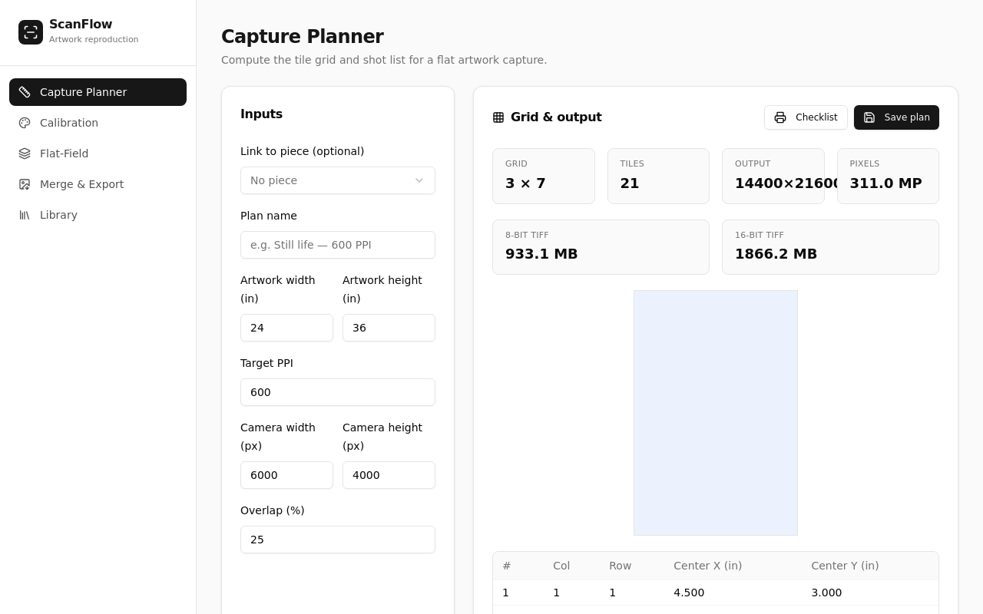Click the Library books icon

[25, 215]
